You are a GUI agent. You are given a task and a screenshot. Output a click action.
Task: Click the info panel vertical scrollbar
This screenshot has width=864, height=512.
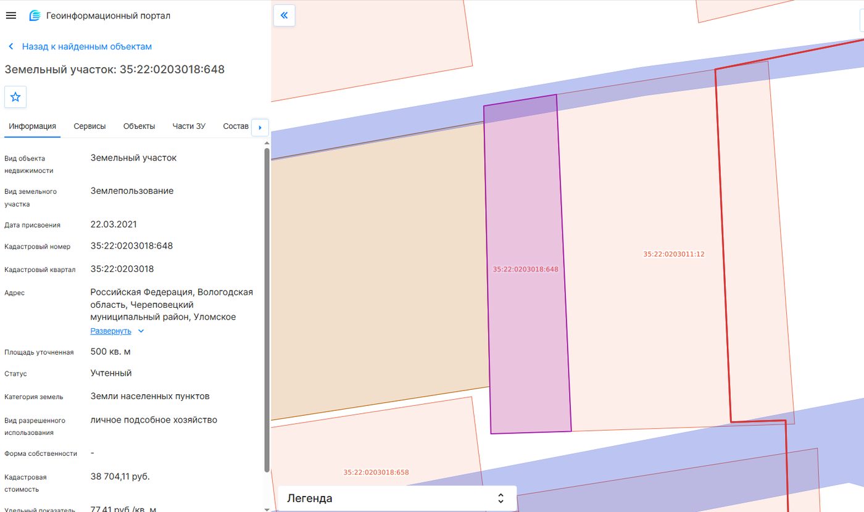point(267,310)
